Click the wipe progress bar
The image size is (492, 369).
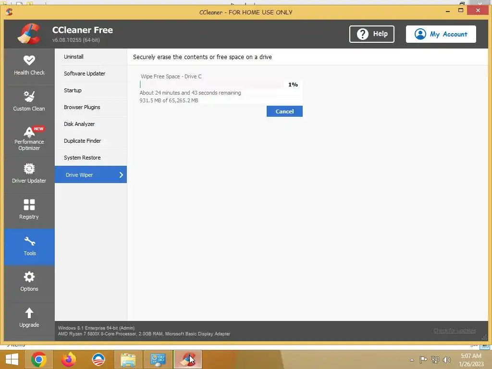coord(211,85)
